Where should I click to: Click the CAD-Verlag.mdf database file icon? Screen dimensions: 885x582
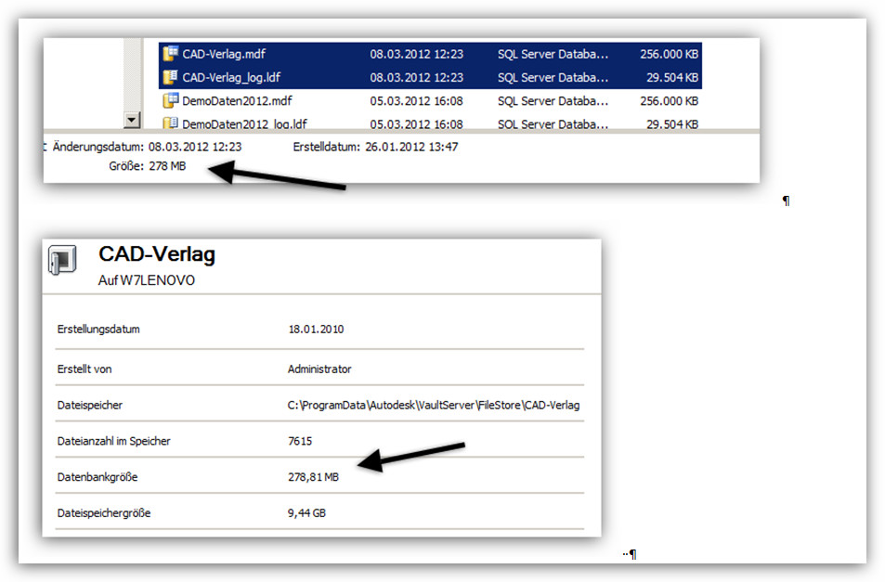(171, 54)
